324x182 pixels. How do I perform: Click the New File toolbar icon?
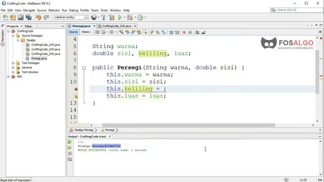(6, 17)
